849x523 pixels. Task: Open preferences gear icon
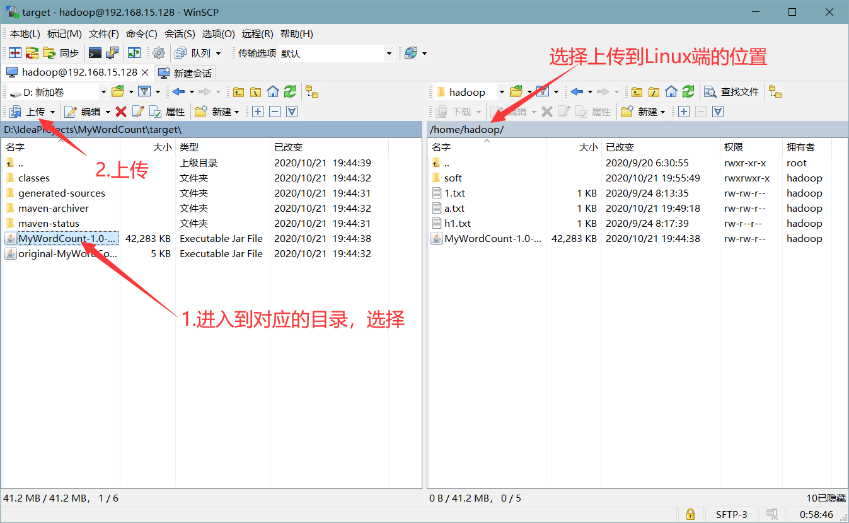159,54
